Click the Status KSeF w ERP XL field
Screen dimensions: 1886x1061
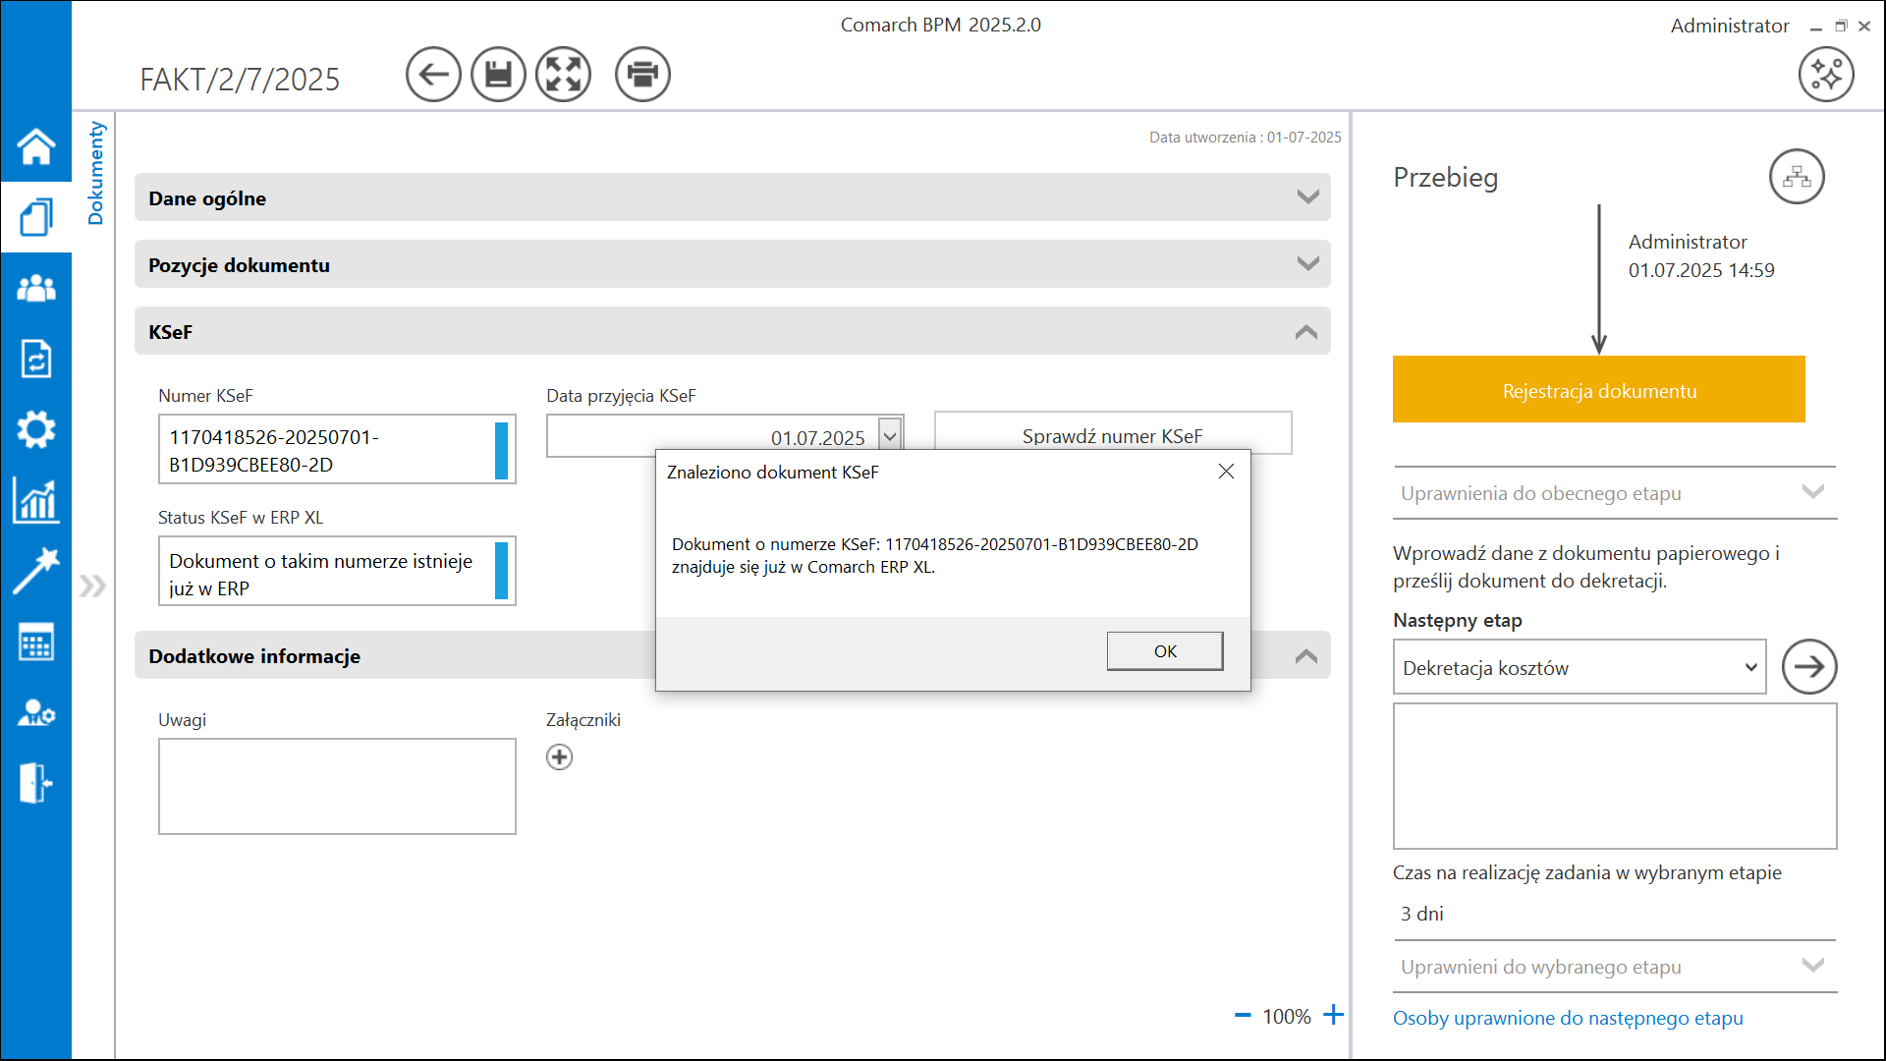[337, 571]
